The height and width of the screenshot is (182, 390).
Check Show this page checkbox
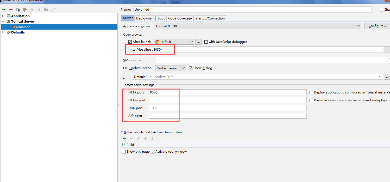124,152
